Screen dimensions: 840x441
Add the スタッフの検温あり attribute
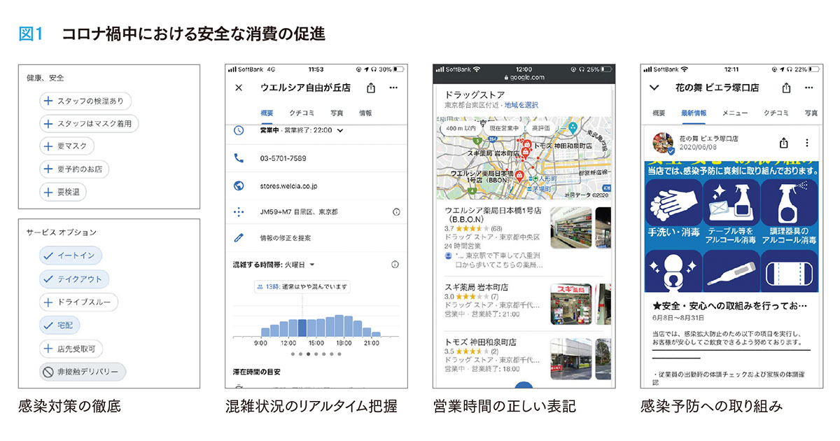(85, 101)
